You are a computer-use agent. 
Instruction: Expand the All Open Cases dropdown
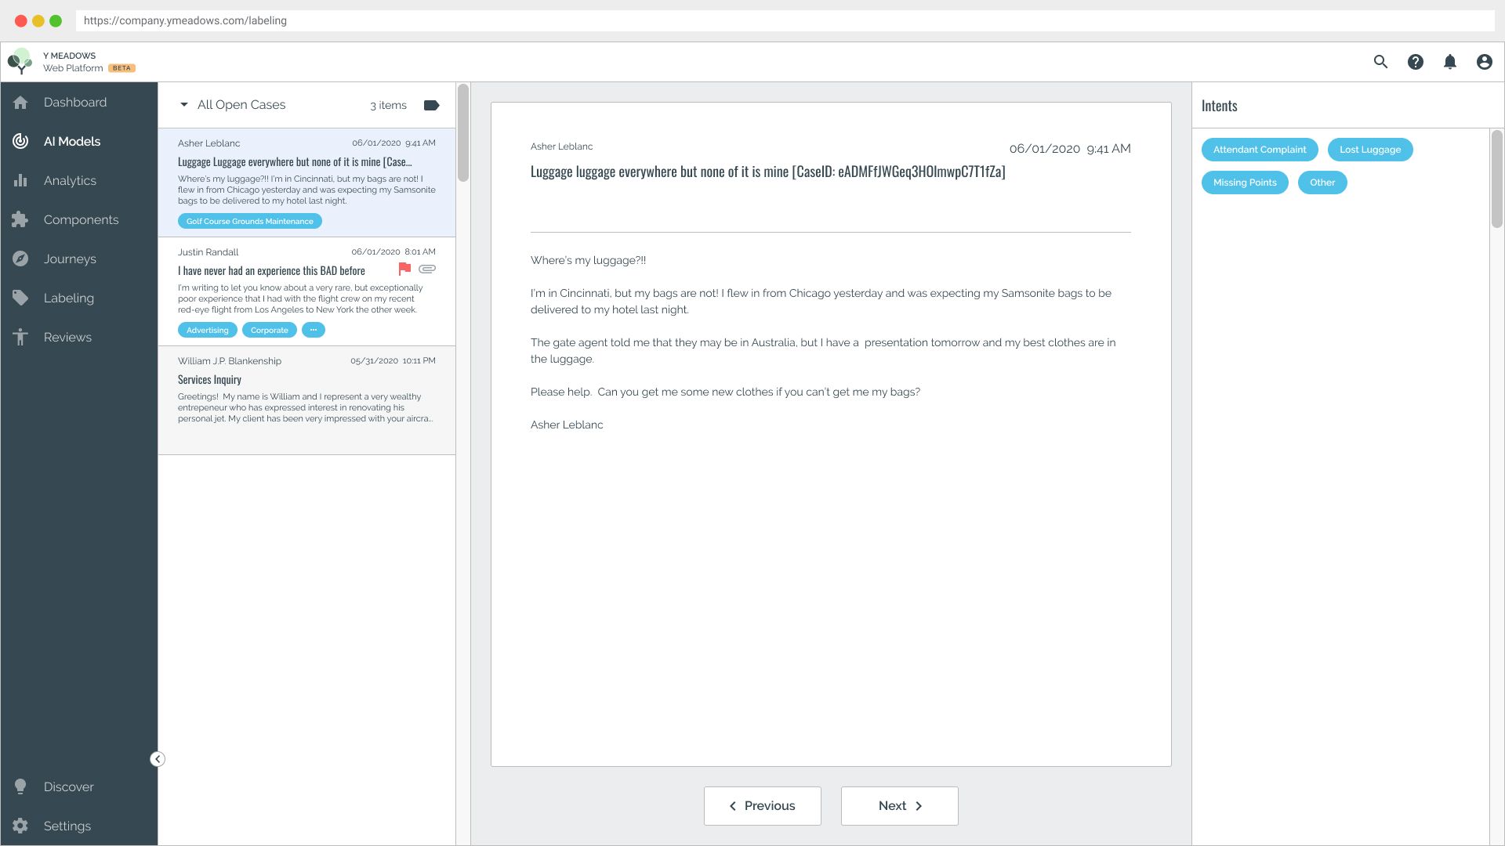184,105
